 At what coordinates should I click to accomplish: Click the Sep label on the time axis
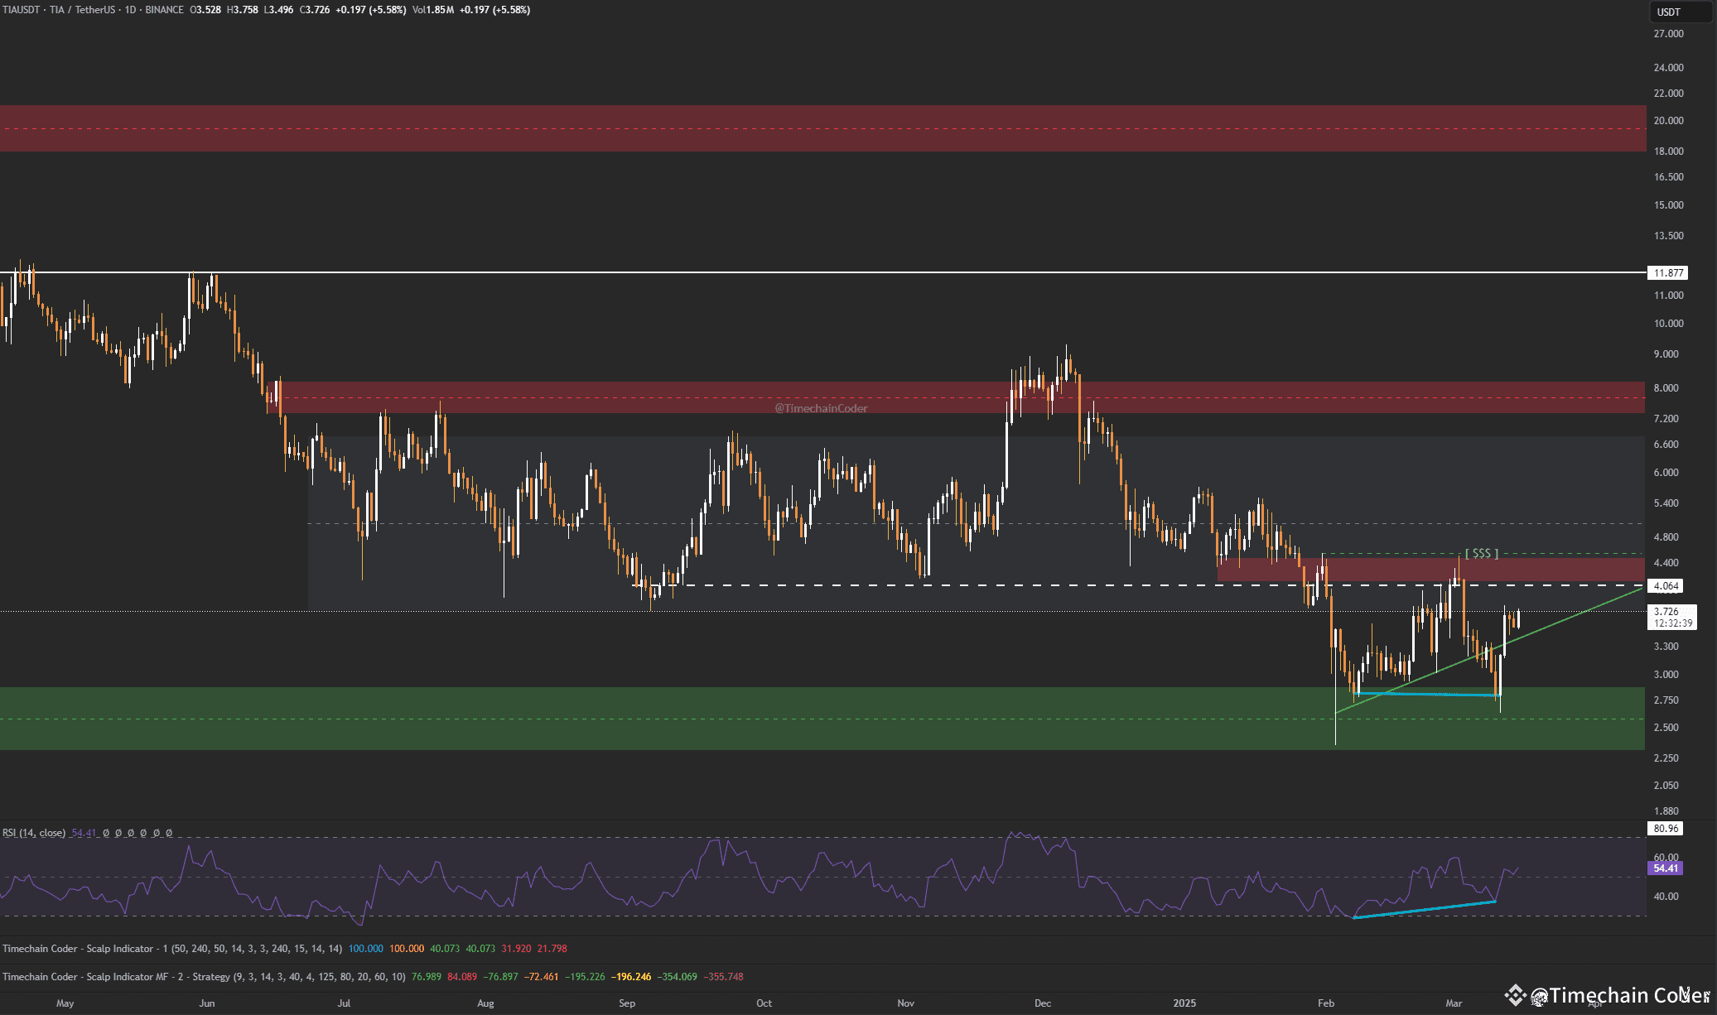(x=627, y=1003)
